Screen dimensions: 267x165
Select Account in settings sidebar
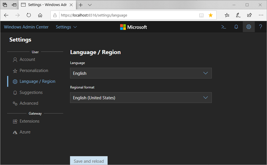(27, 59)
